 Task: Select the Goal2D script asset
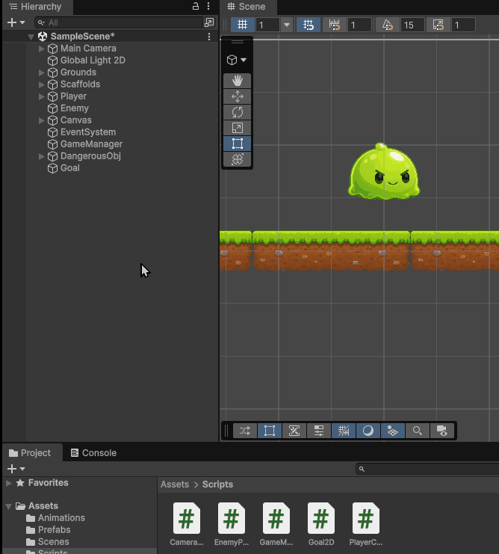click(321, 524)
